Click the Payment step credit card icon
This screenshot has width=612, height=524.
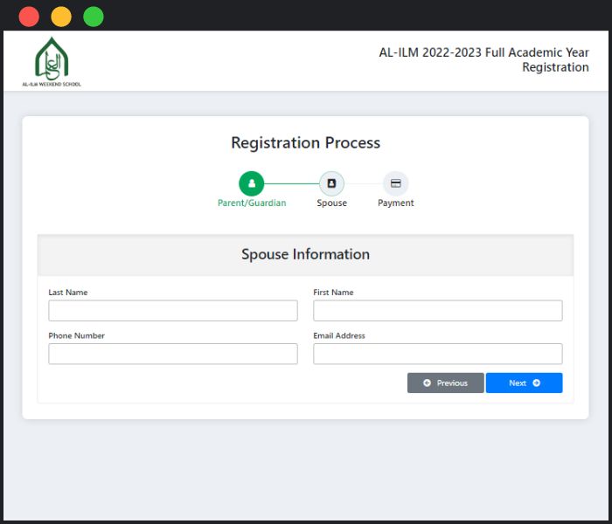395,183
